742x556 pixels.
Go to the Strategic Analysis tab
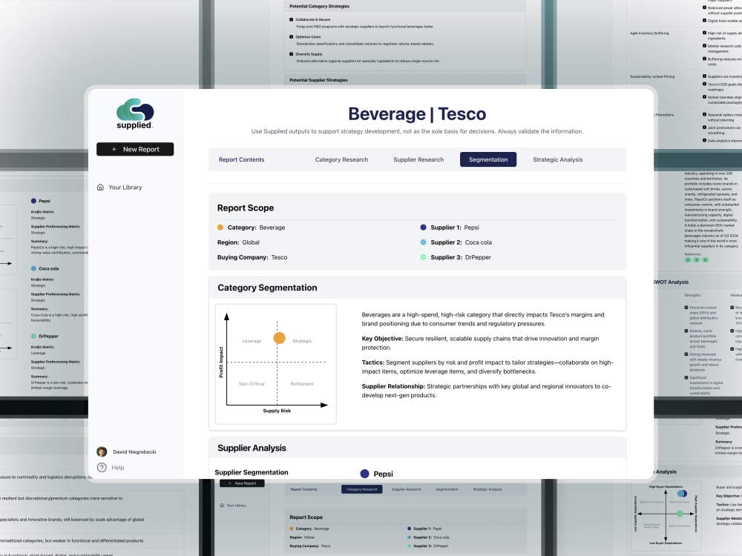pyautogui.click(x=557, y=160)
